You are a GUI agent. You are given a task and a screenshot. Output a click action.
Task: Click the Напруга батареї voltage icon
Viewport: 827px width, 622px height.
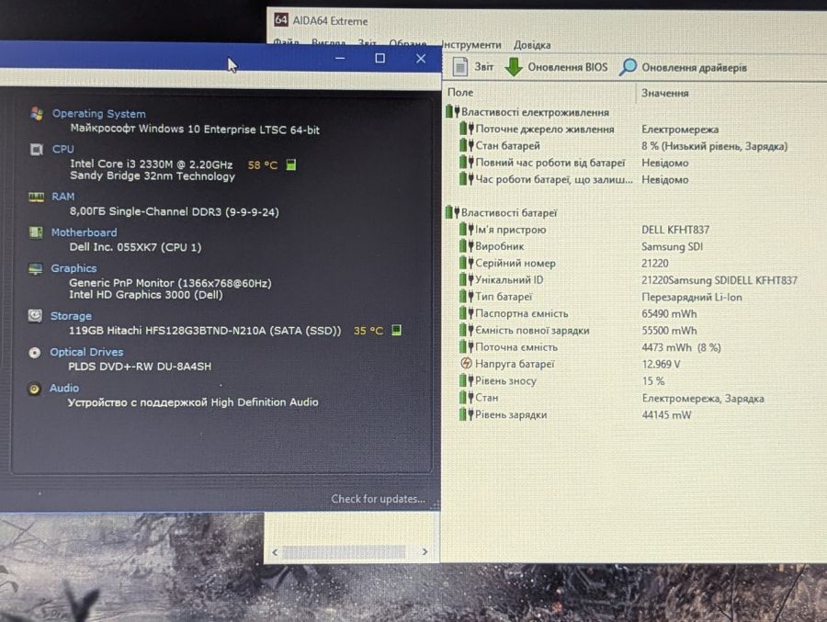pos(466,364)
